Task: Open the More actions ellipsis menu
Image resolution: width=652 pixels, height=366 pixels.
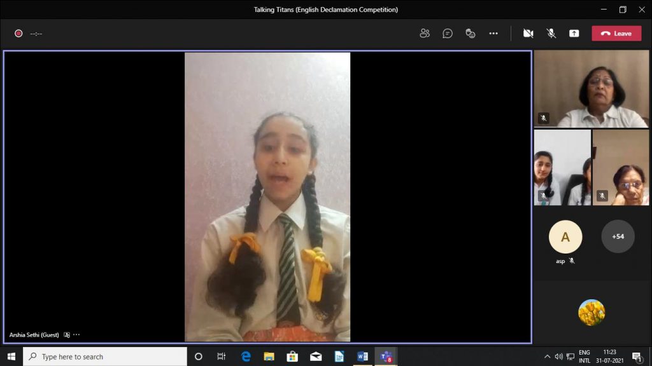Action: coord(493,33)
